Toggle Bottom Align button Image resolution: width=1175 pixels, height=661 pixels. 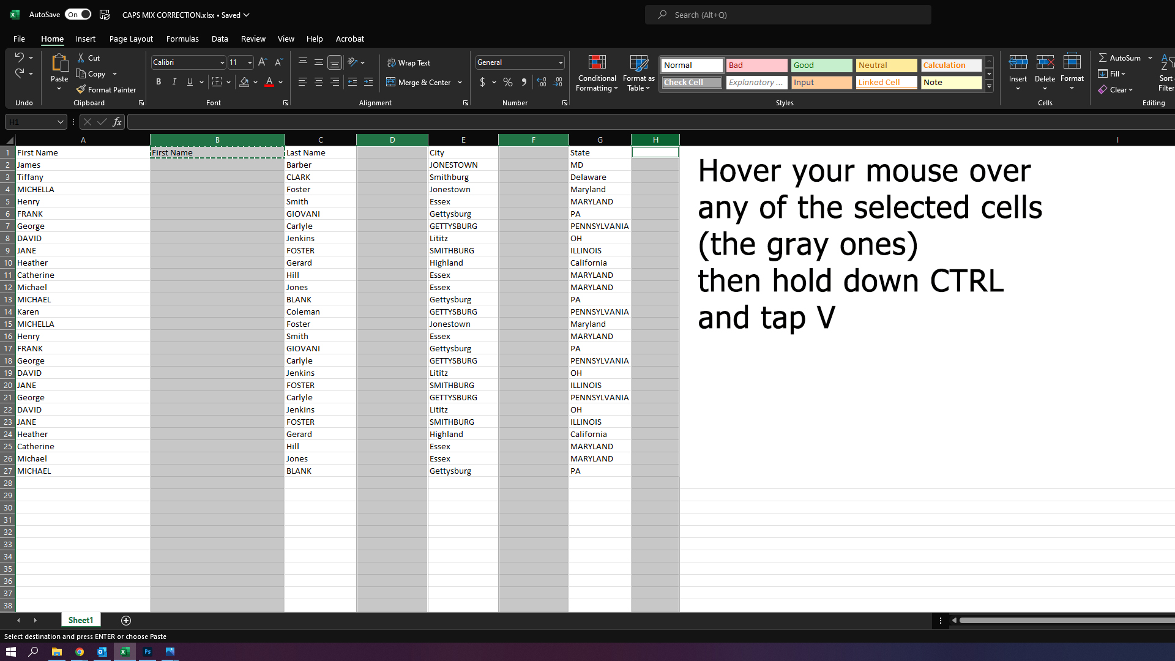click(x=334, y=62)
